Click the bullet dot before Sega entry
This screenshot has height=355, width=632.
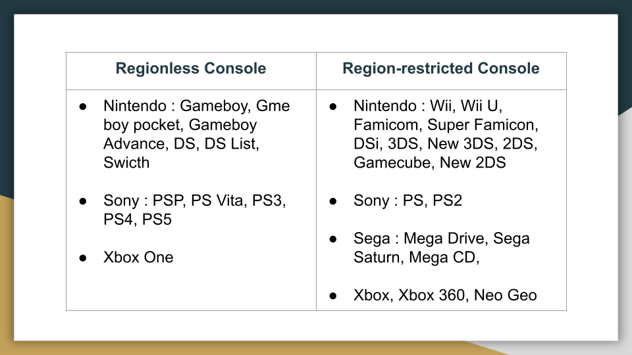pos(334,239)
